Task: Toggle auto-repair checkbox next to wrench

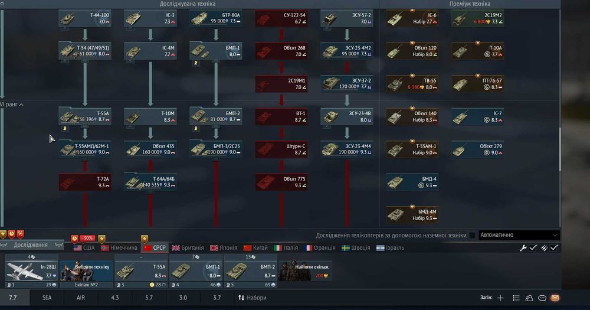Action: (533, 248)
